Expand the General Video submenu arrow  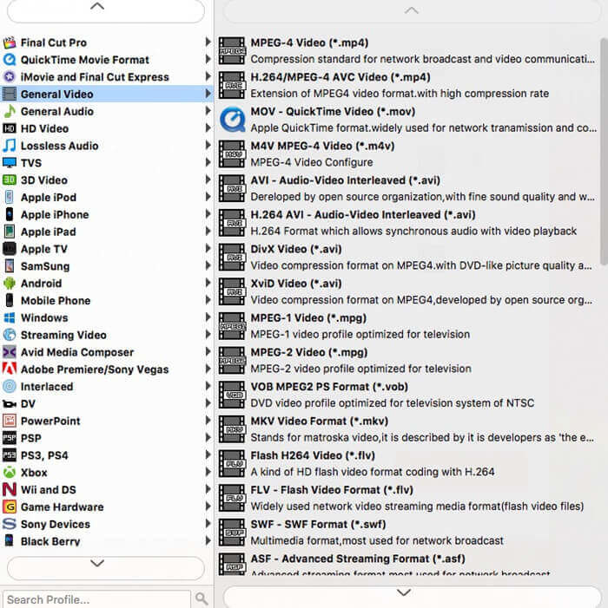(208, 94)
